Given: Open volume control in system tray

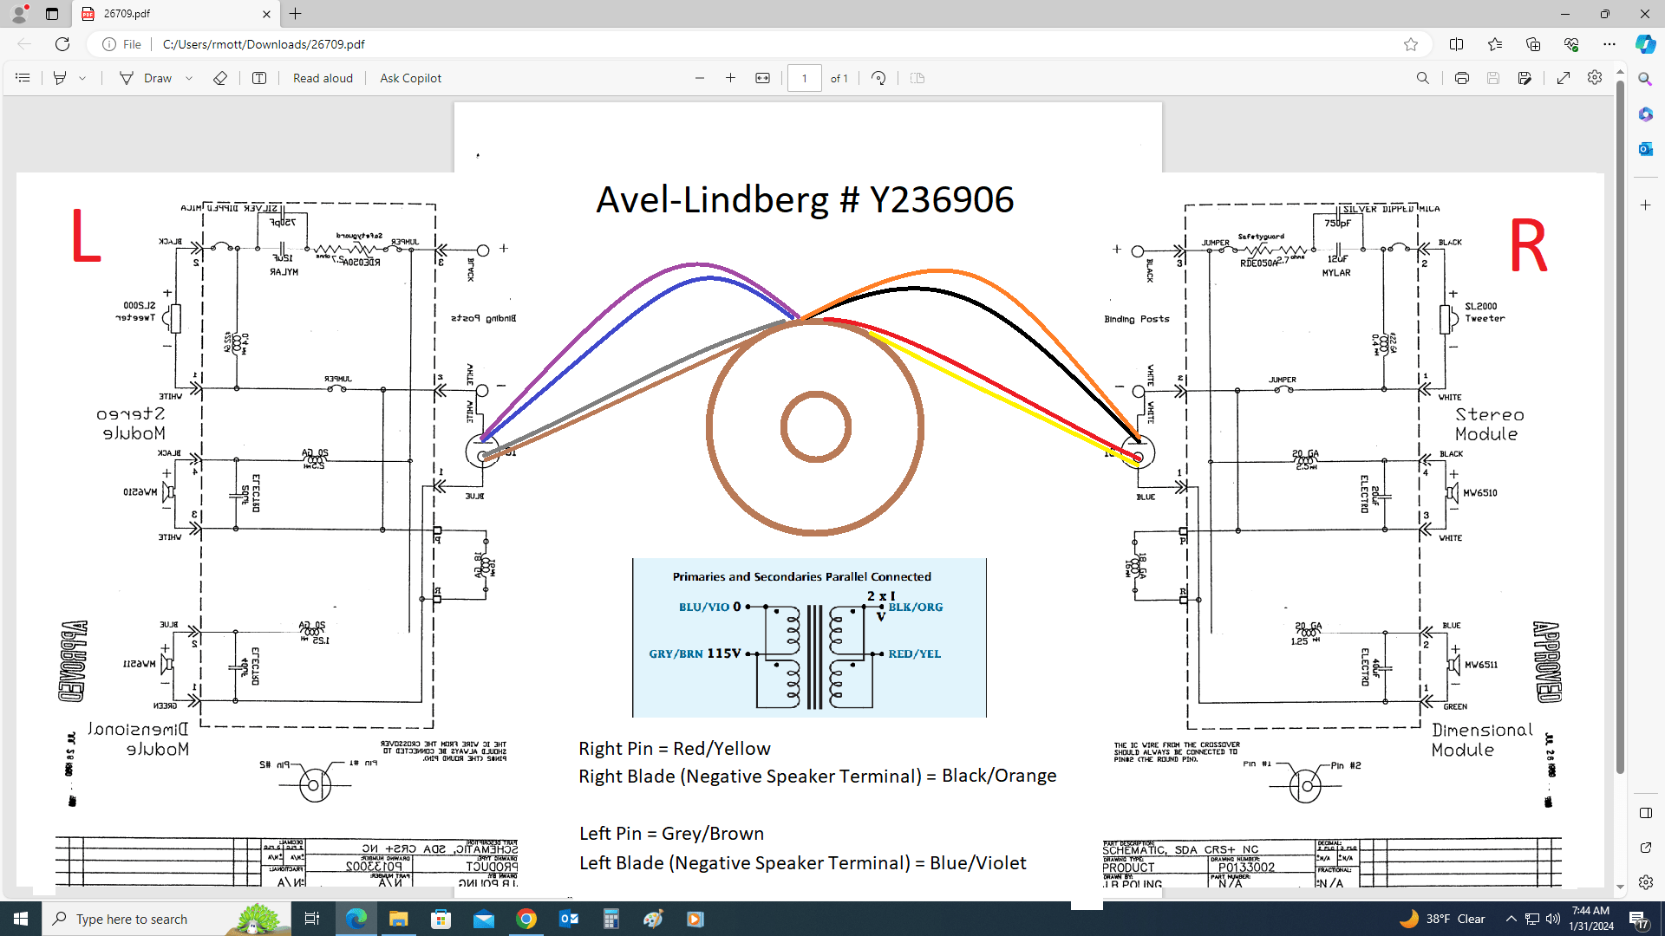Looking at the screenshot, I should [x=1552, y=919].
